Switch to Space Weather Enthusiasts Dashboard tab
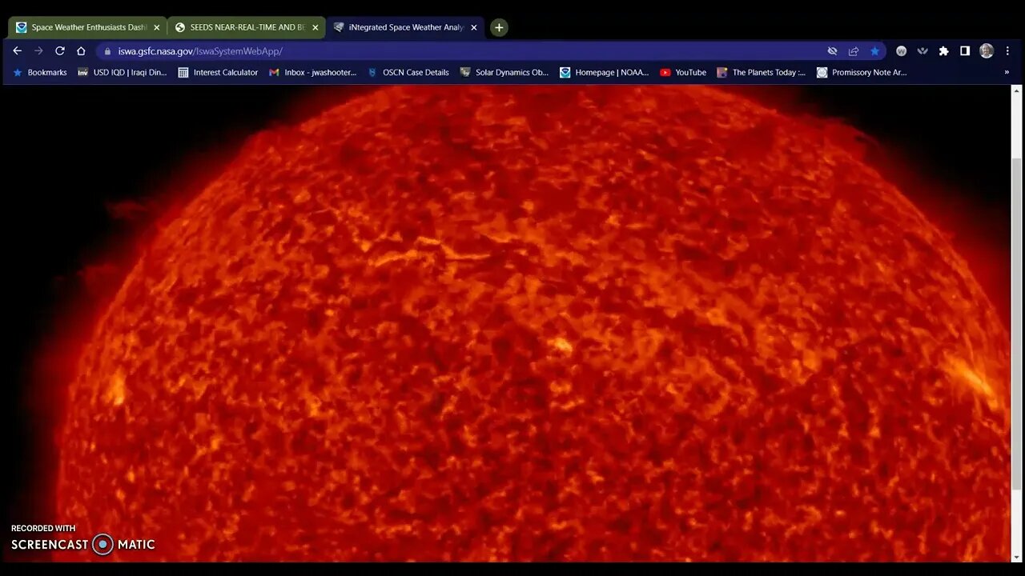The image size is (1025, 576). tap(88, 27)
